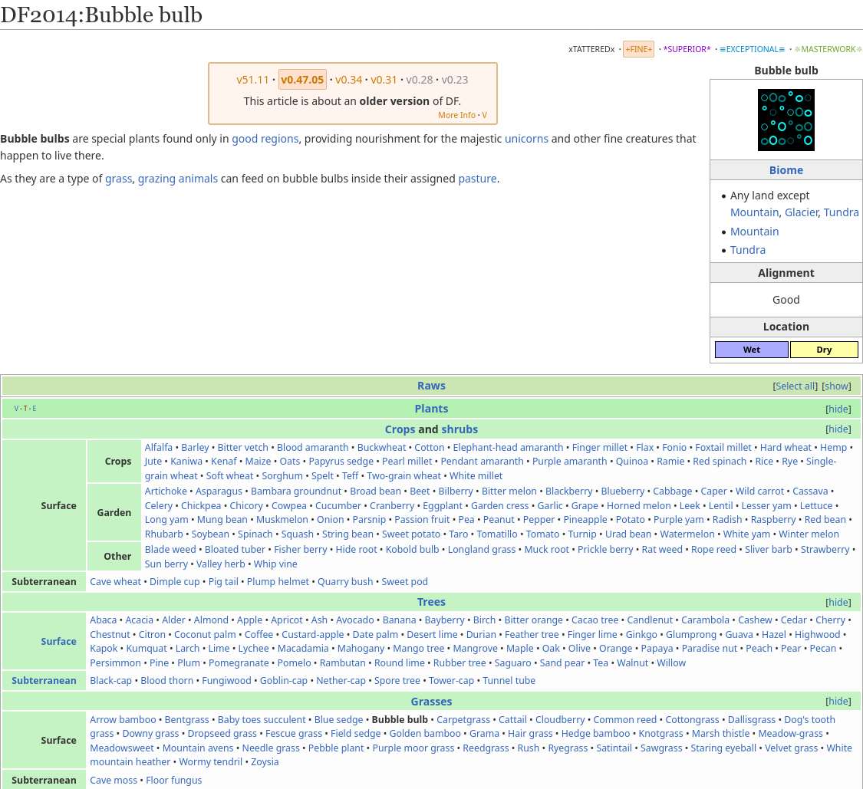The image size is (863, 789).
Task: Click the infobox Tundra bullet link
Action: click(747, 250)
